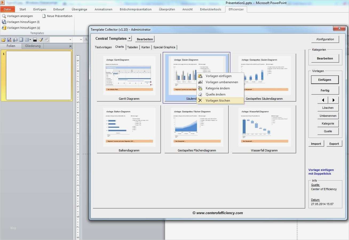Select the Charts tab in Template Collector
Viewport: 349px width, 240px height.
[x=120, y=47]
